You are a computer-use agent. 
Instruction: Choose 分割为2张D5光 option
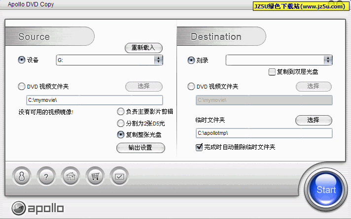(x=121, y=123)
